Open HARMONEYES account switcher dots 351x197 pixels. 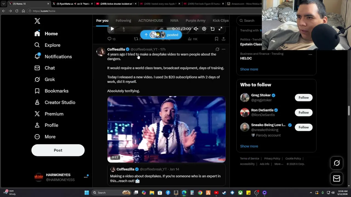[86, 177]
